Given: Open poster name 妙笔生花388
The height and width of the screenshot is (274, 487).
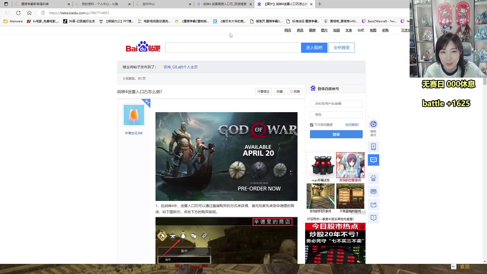Looking at the screenshot, I should [134, 133].
